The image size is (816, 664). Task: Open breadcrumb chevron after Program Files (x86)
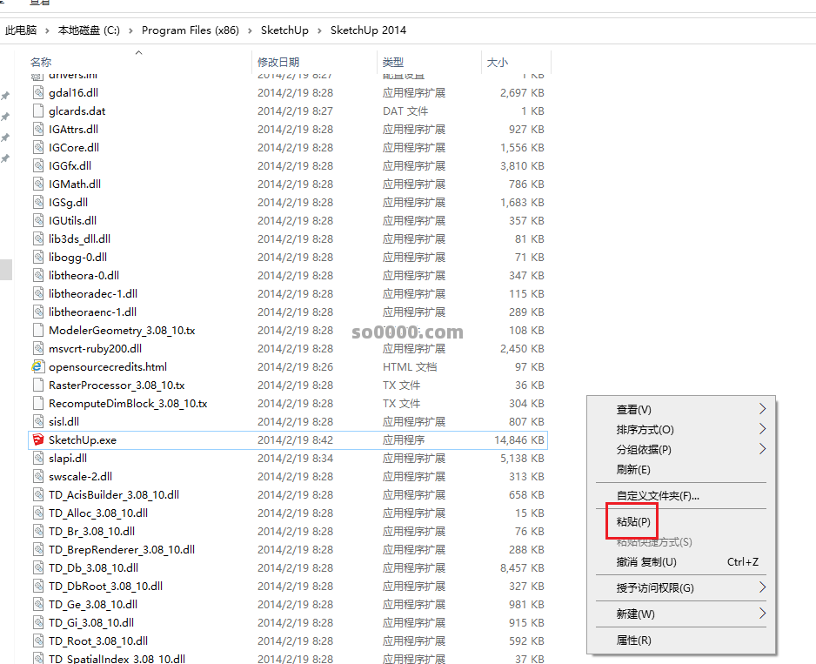[x=250, y=30]
